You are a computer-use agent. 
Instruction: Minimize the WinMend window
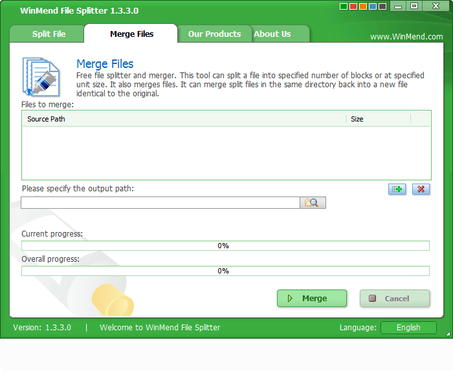[398, 6]
